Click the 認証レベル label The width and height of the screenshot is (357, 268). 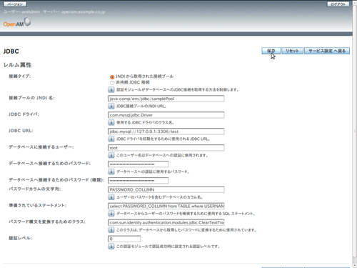click(x=21, y=238)
